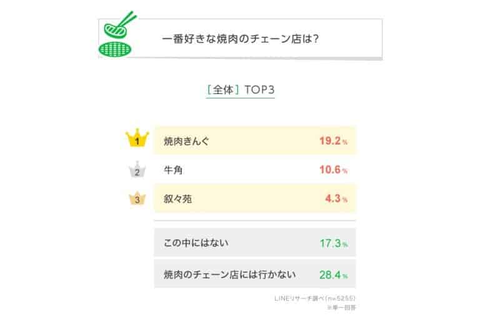Select the 牛角 name label
481x324 pixels.
point(173,170)
